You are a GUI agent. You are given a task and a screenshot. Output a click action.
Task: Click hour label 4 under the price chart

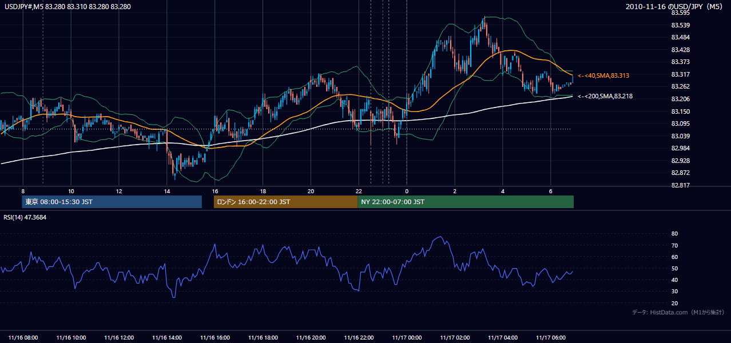503,190
